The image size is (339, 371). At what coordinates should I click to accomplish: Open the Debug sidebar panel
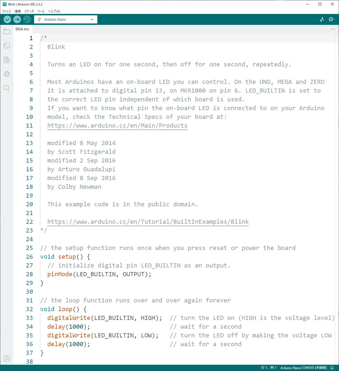(x=7, y=74)
